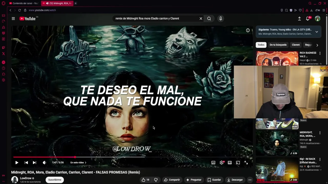
Task: Click the Preguntar ask button
Action: pos(194,180)
